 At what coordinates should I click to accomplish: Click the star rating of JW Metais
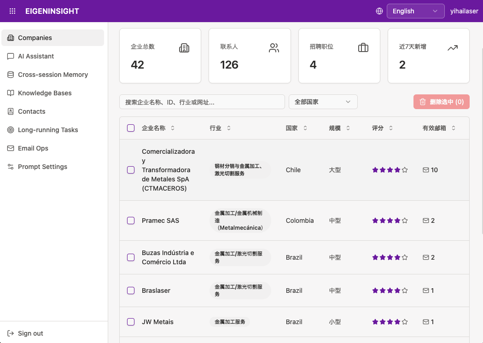point(390,322)
